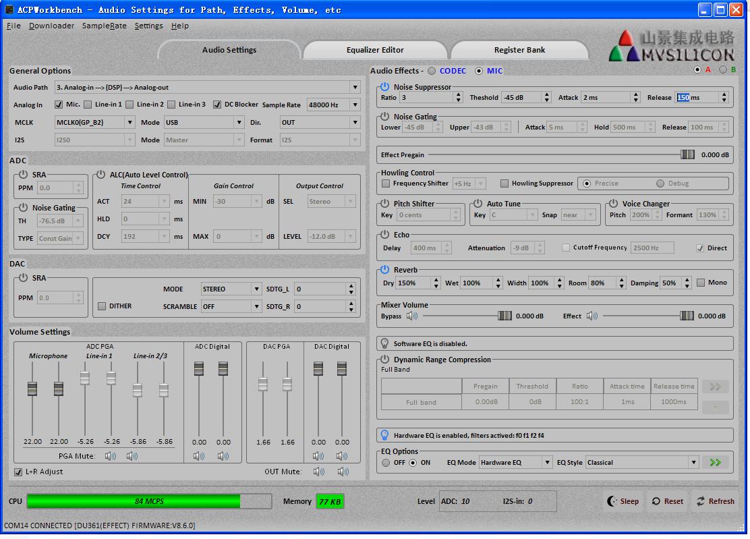Click the Effect Pregain slider handle
Screen dimensions: 750x539
687,154
